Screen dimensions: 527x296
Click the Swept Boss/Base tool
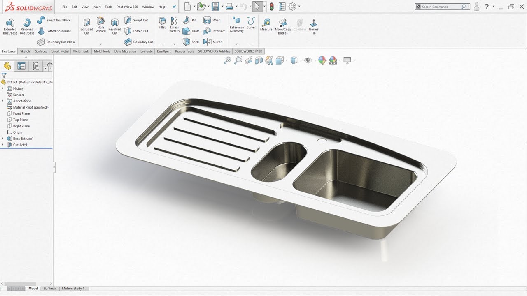point(54,20)
